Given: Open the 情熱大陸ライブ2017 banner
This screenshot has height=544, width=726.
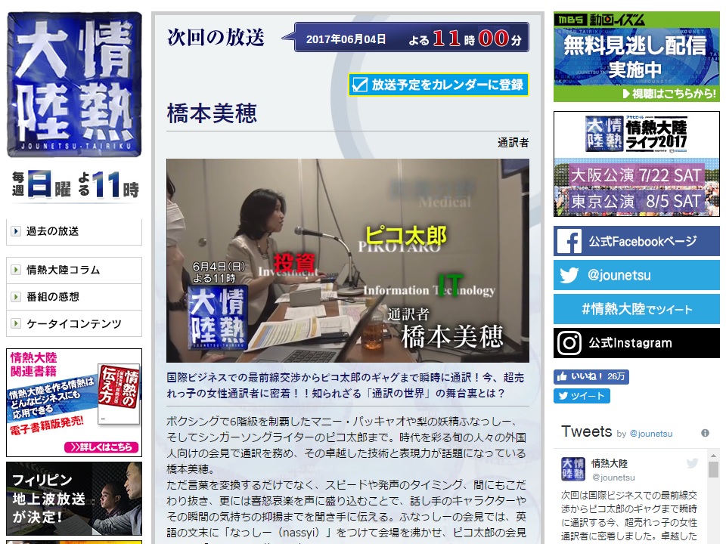Looking at the screenshot, I should (637, 164).
